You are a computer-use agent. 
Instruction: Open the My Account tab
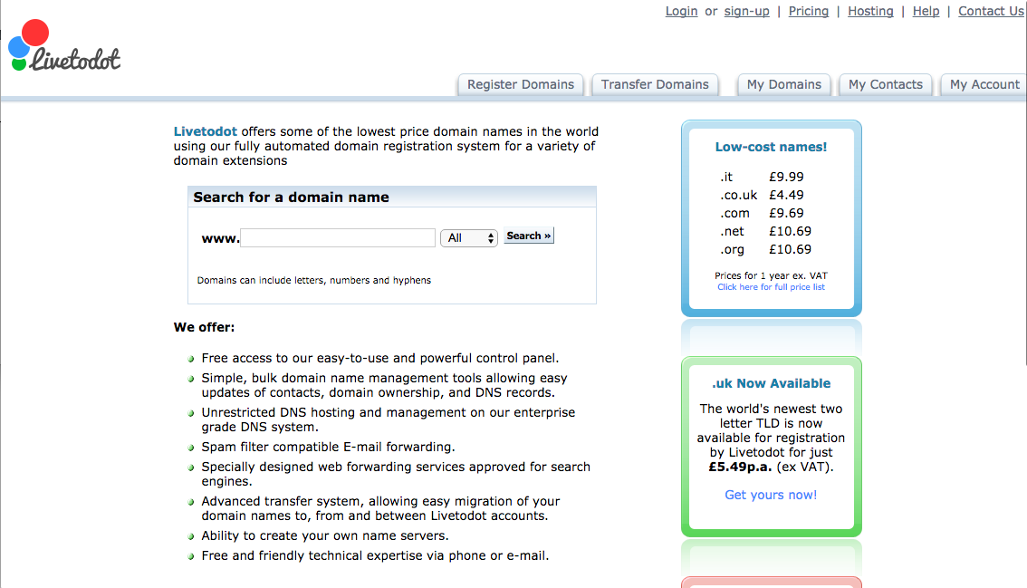[984, 84]
